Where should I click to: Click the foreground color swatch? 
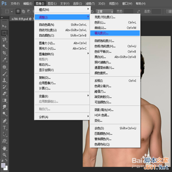pyautogui.click(x=3, y=165)
